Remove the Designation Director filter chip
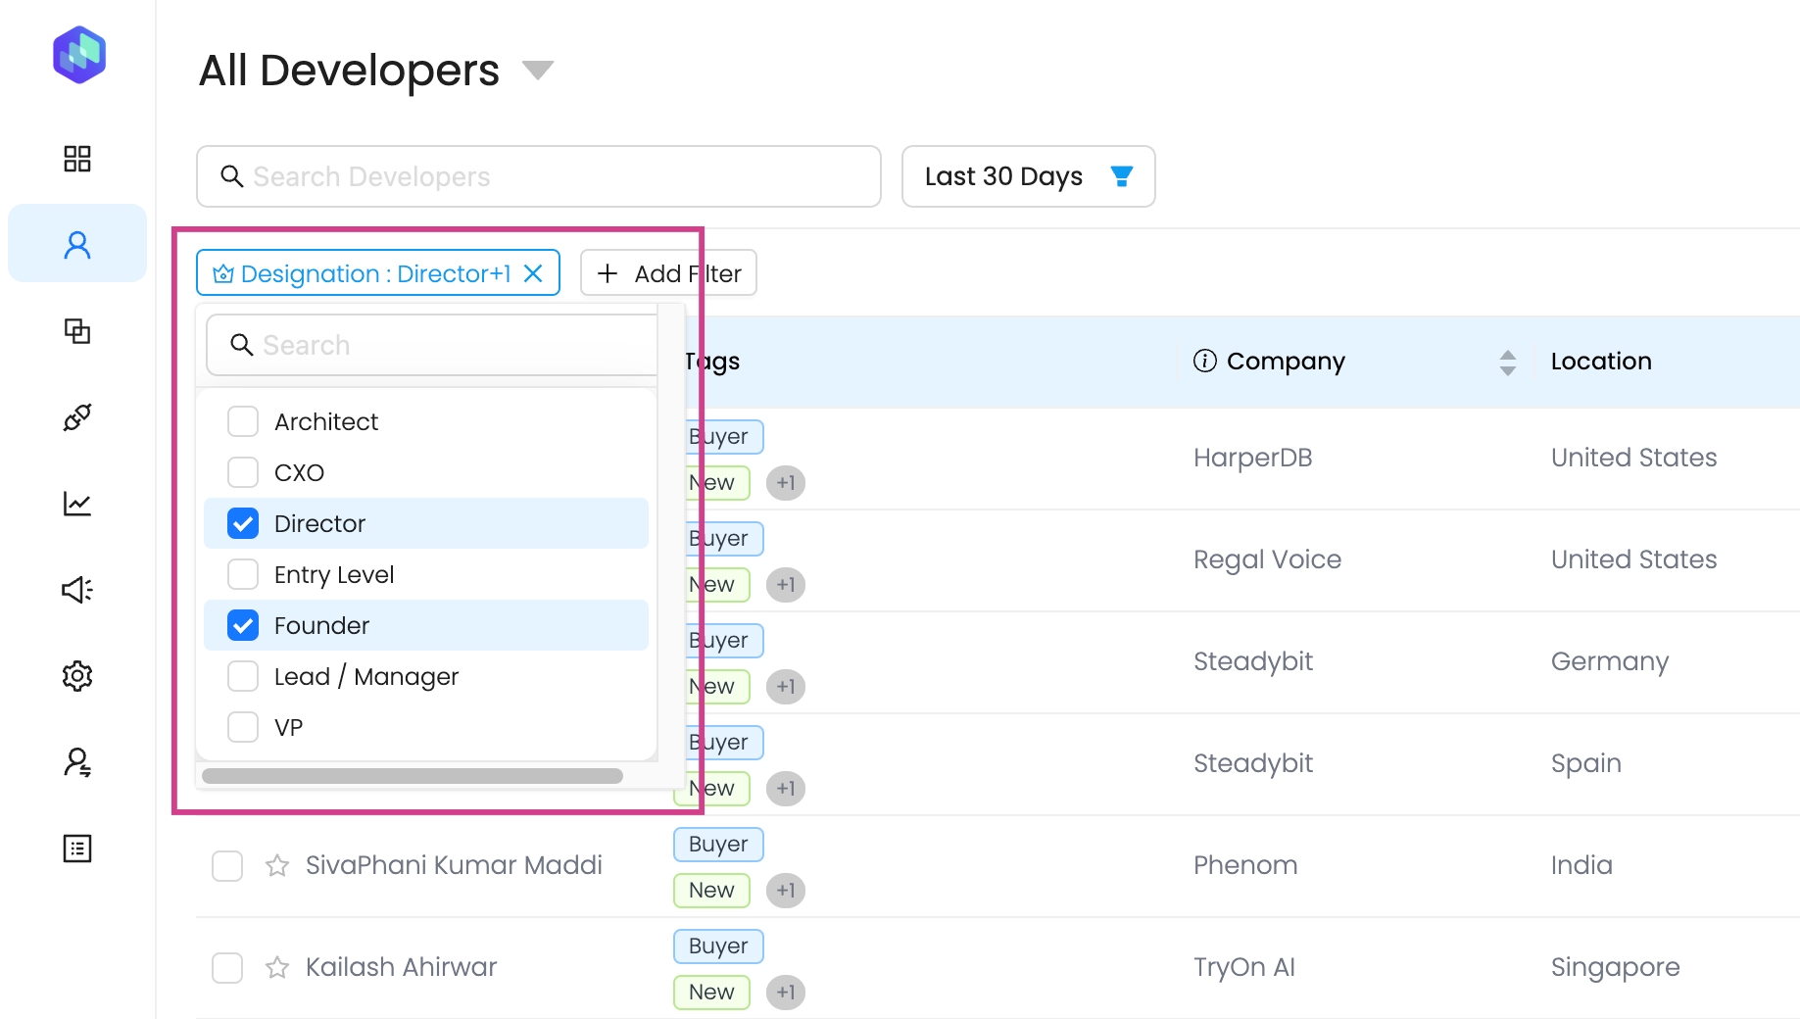The height and width of the screenshot is (1019, 1800). pyautogui.click(x=533, y=273)
